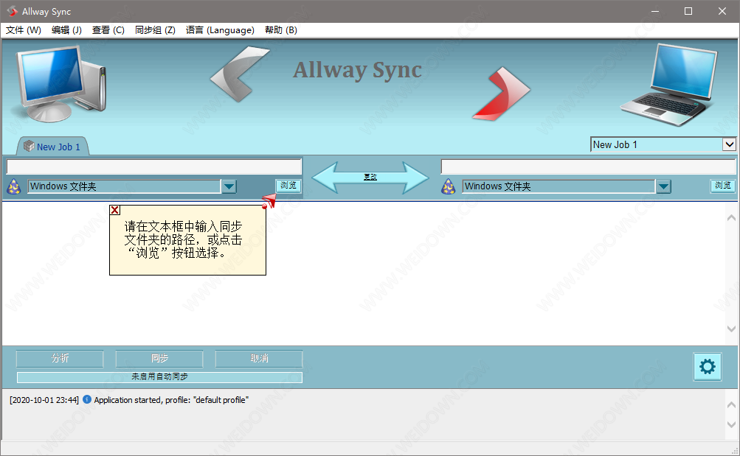
Task: Click the gray left sync direction arrow
Action: point(240,74)
